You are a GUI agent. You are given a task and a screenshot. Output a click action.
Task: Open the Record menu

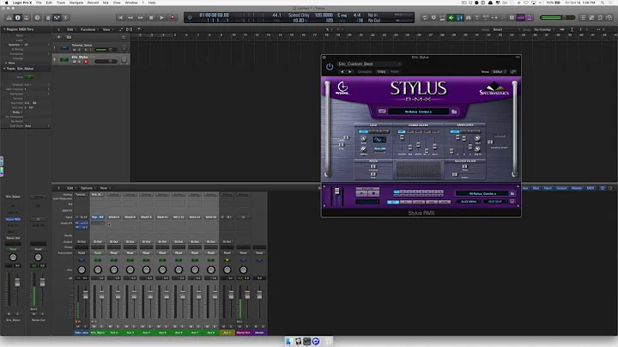93,3
